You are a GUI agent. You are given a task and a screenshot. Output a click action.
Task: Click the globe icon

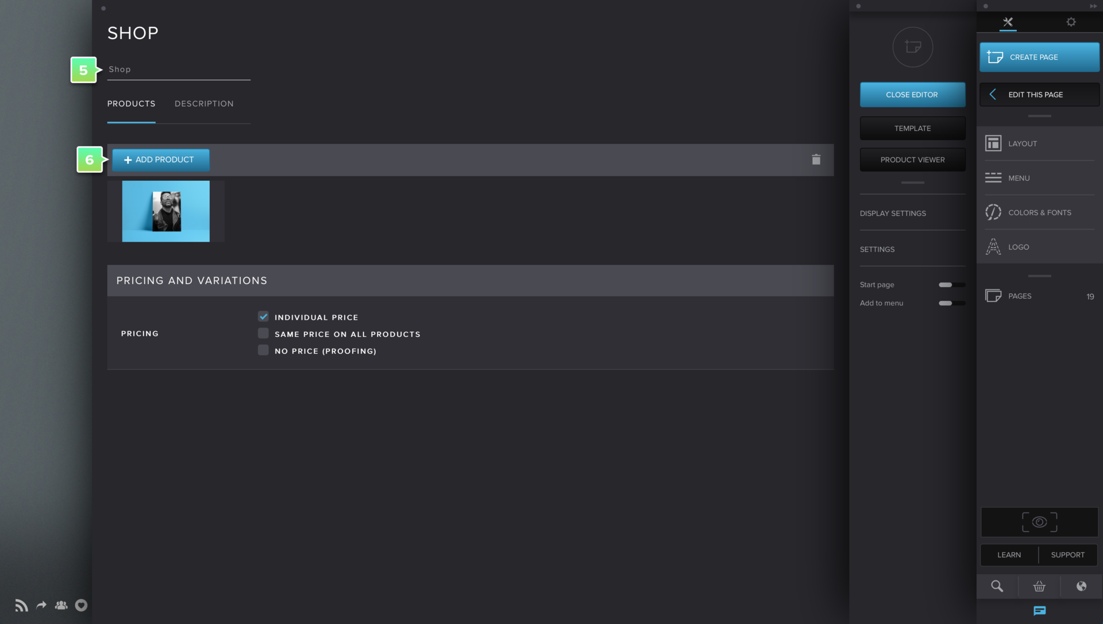tap(1081, 586)
